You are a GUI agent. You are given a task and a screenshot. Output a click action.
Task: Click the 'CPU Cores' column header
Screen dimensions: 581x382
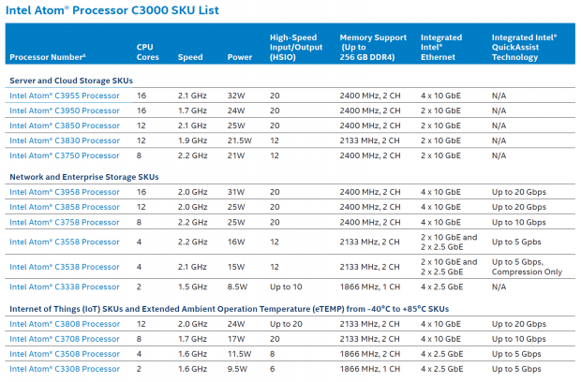click(147, 52)
